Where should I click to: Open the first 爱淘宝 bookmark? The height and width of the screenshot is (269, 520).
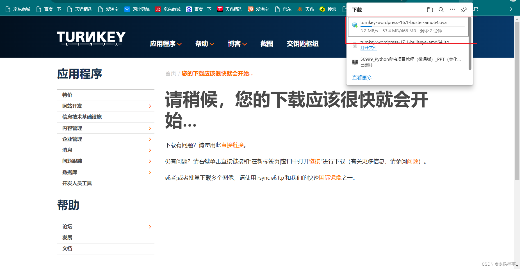click(x=108, y=9)
